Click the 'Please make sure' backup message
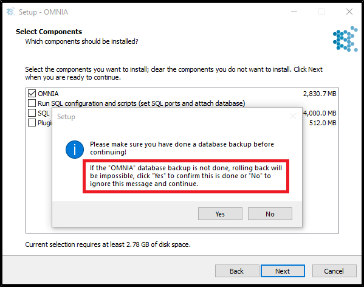 click(x=182, y=148)
